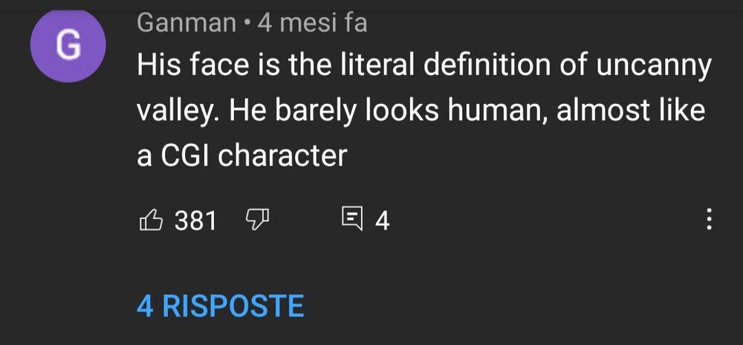Click the white letter G in avatar

point(68,45)
